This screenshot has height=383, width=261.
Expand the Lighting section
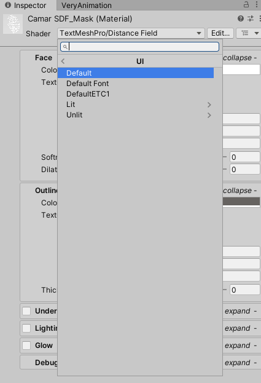click(241, 328)
